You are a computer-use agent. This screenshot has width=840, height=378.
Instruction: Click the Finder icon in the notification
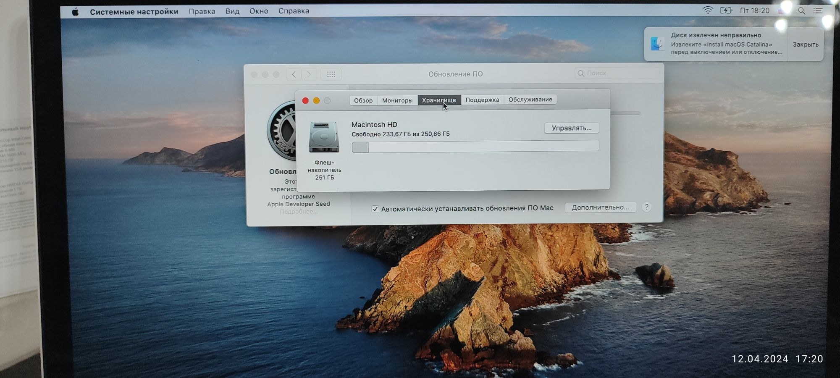pos(657,44)
